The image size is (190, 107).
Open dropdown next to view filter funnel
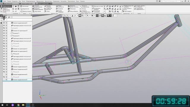point(110,15)
